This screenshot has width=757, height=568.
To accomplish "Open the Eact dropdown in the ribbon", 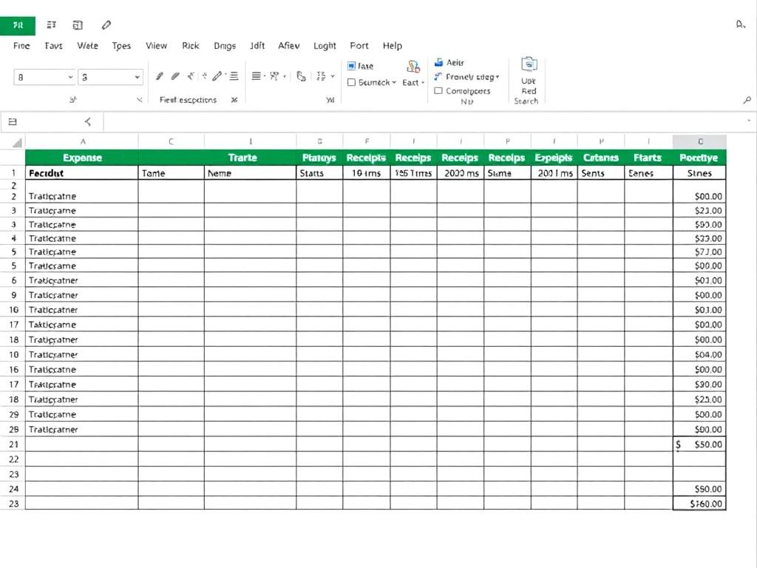I will [x=412, y=82].
